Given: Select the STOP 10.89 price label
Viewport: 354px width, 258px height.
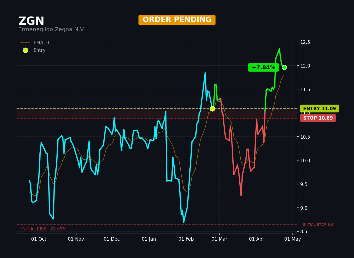Looking at the screenshot, I should point(318,118).
